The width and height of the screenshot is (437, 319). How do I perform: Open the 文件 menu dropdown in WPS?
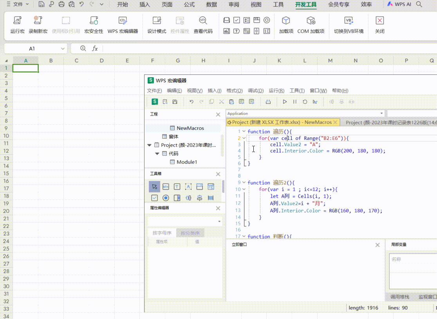18,4
